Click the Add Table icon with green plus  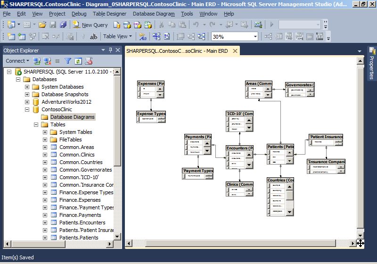pos(22,37)
